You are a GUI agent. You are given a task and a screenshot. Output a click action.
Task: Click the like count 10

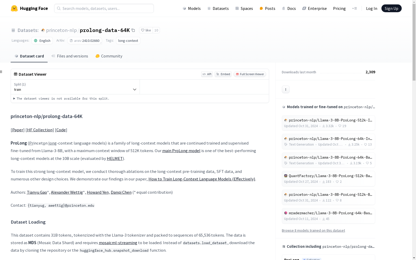[x=156, y=30]
